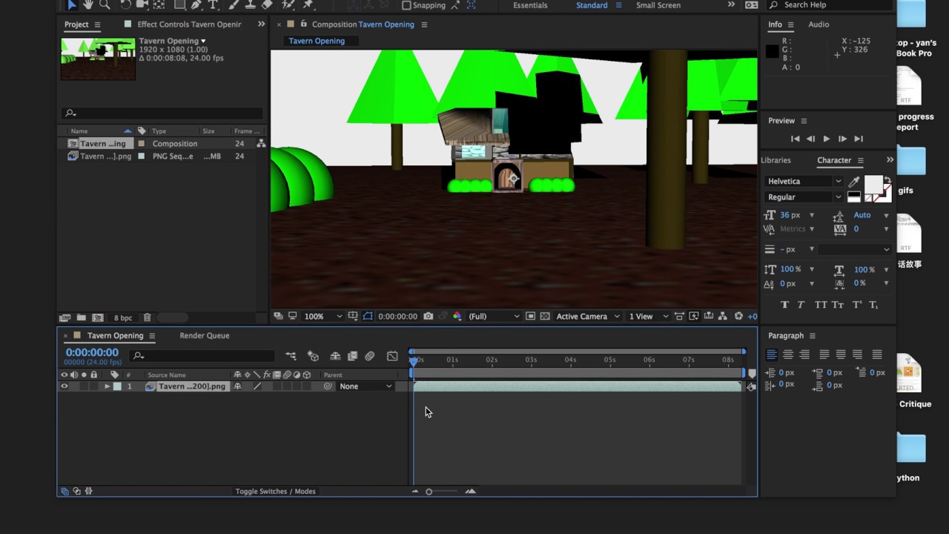
Task: Click Reset Exposure icon
Action: (x=738, y=316)
